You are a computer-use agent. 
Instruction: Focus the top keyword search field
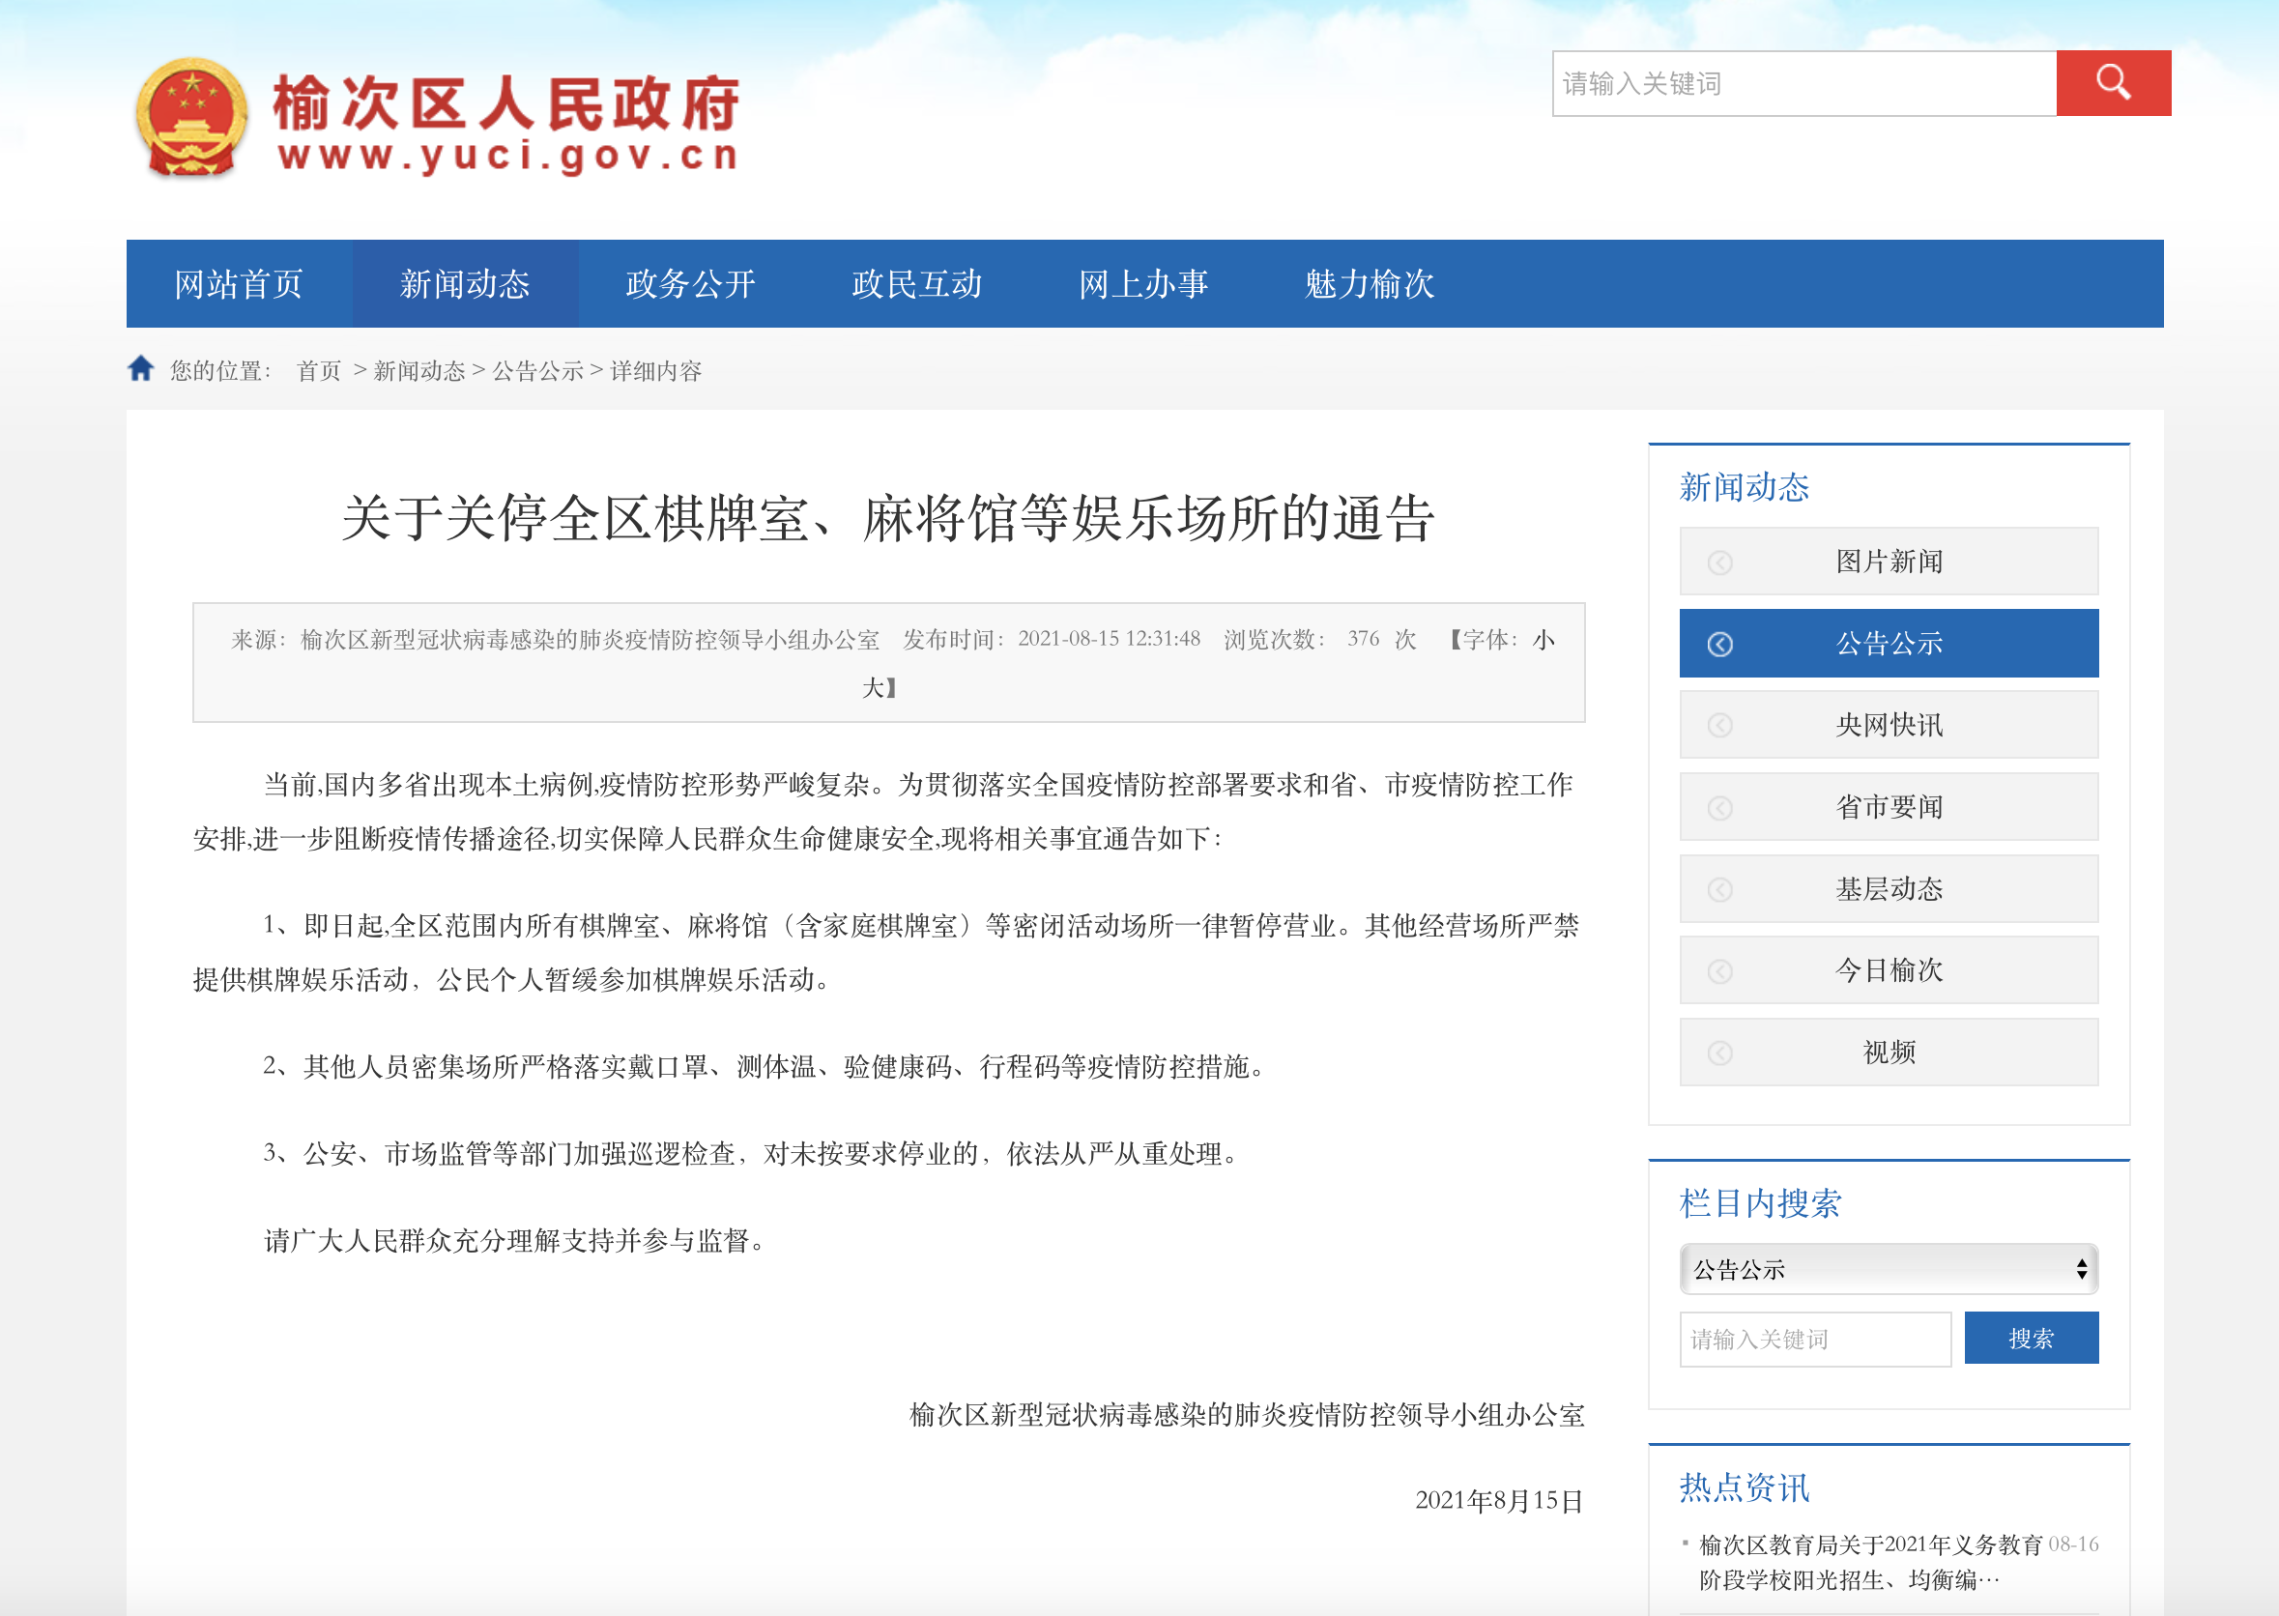(1803, 83)
